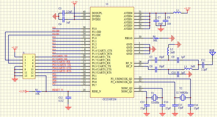Select capacitor C10 1pF symbol
The width and height of the screenshot is (217, 117).
click(178, 75)
